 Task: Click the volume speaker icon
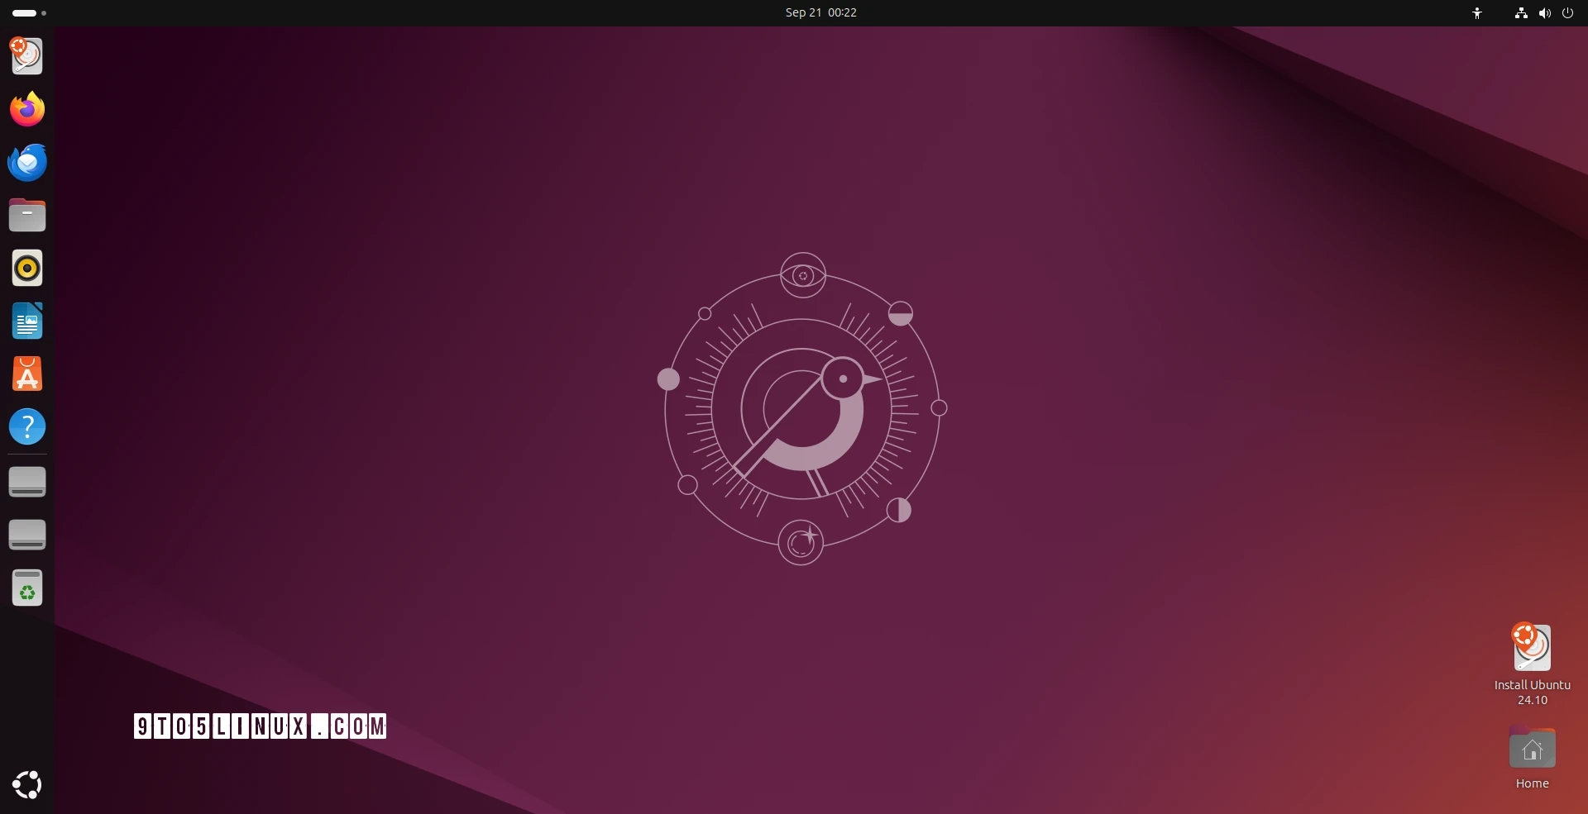click(x=1544, y=13)
